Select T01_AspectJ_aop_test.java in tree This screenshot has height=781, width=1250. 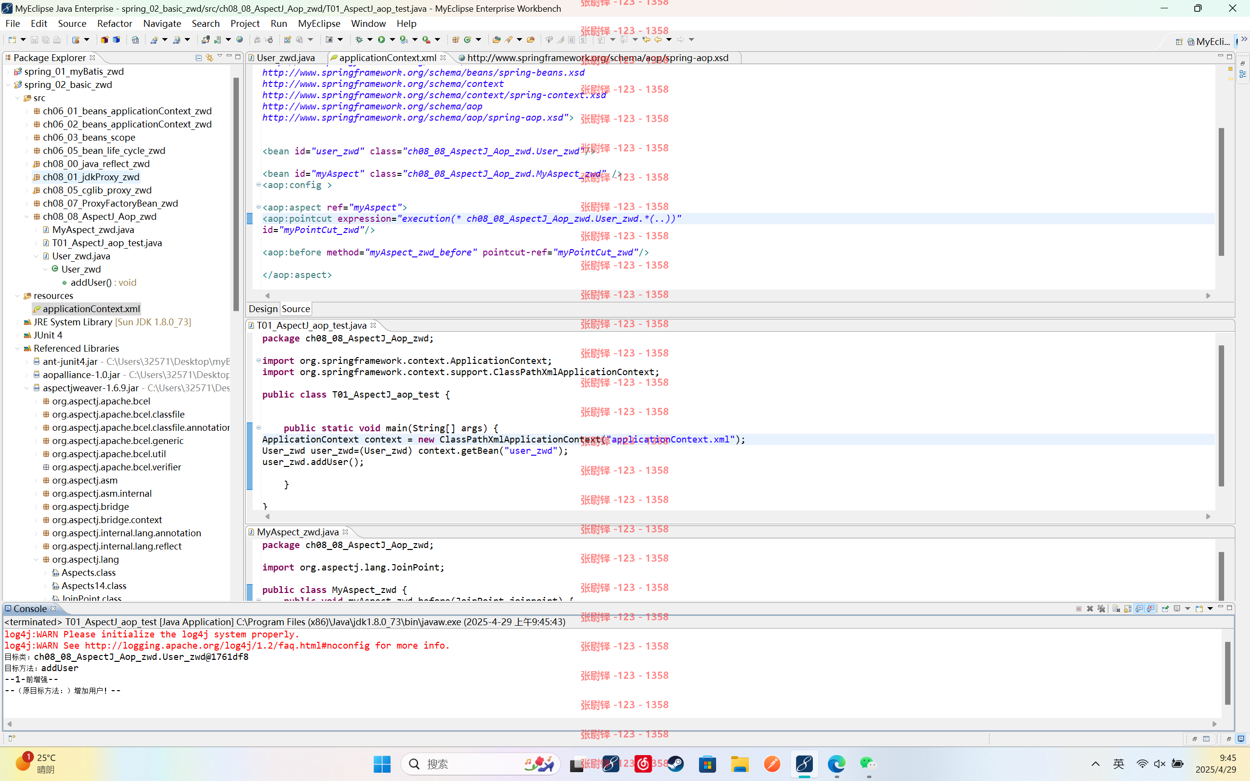107,243
